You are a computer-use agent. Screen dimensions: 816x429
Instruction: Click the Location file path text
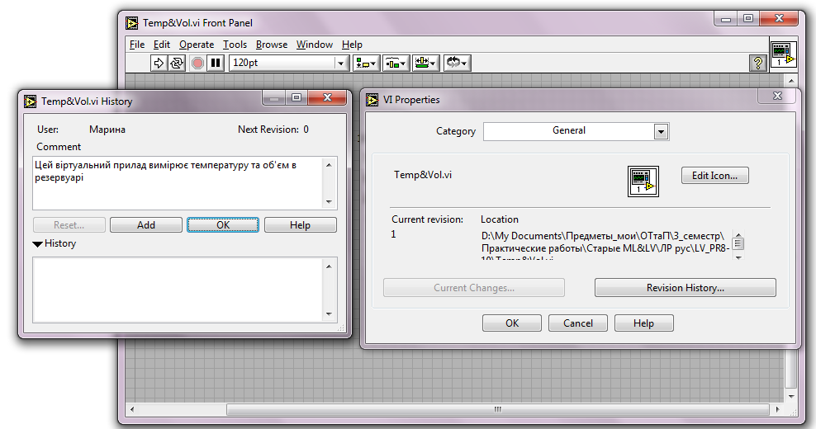605,245
